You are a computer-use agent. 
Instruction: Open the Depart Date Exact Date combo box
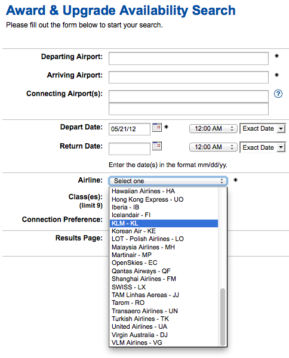pyautogui.click(x=263, y=128)
